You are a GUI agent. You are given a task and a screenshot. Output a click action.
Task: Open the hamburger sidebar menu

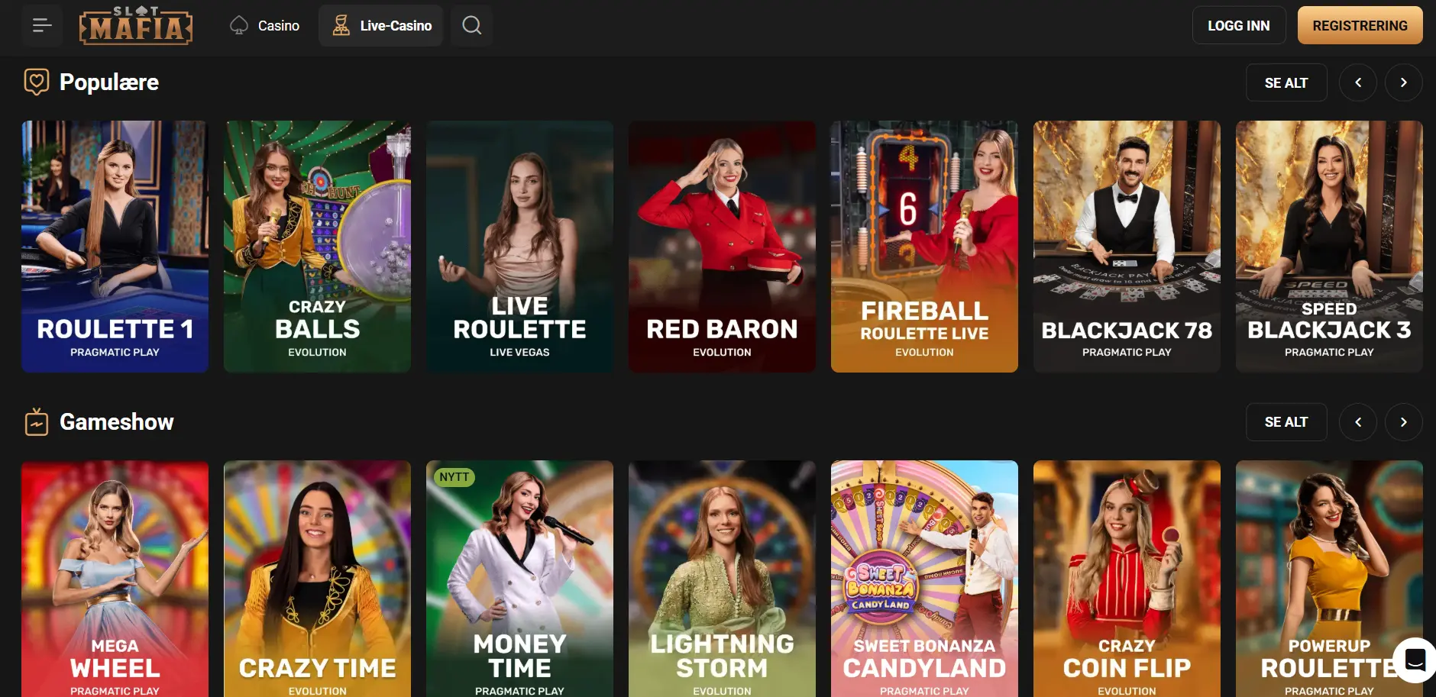42,26
